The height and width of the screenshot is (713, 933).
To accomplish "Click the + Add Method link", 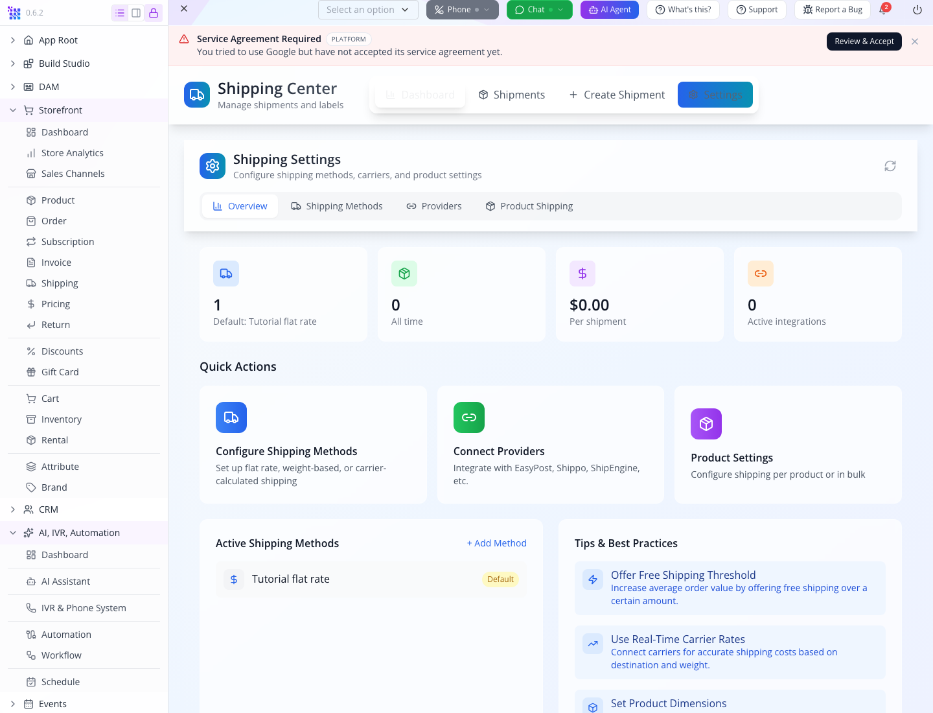I will (496, 543).
